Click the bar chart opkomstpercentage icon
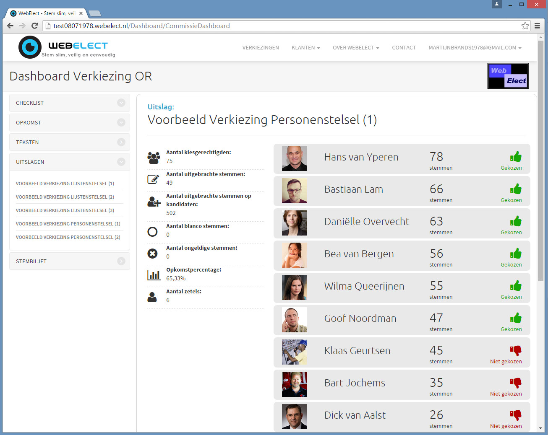The image size is (548, 435). pyautogui.click(x=154, y=275)
